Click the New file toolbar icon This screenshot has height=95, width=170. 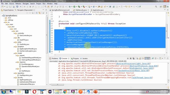pos(2,7)
